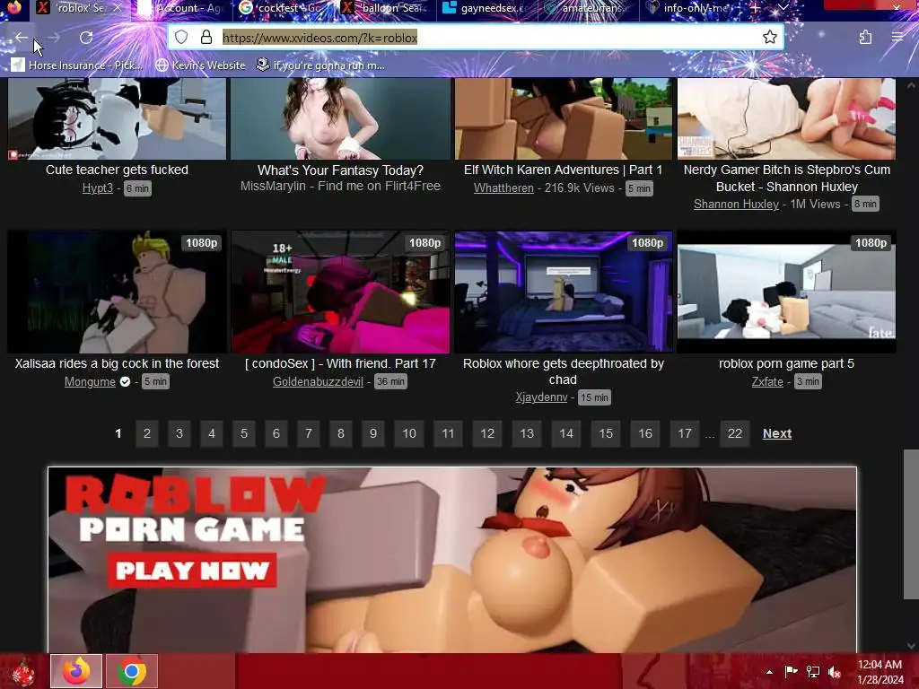Open the Horse Insurance bookmark
The image size is (919, 689).
[x=77, y=65]
